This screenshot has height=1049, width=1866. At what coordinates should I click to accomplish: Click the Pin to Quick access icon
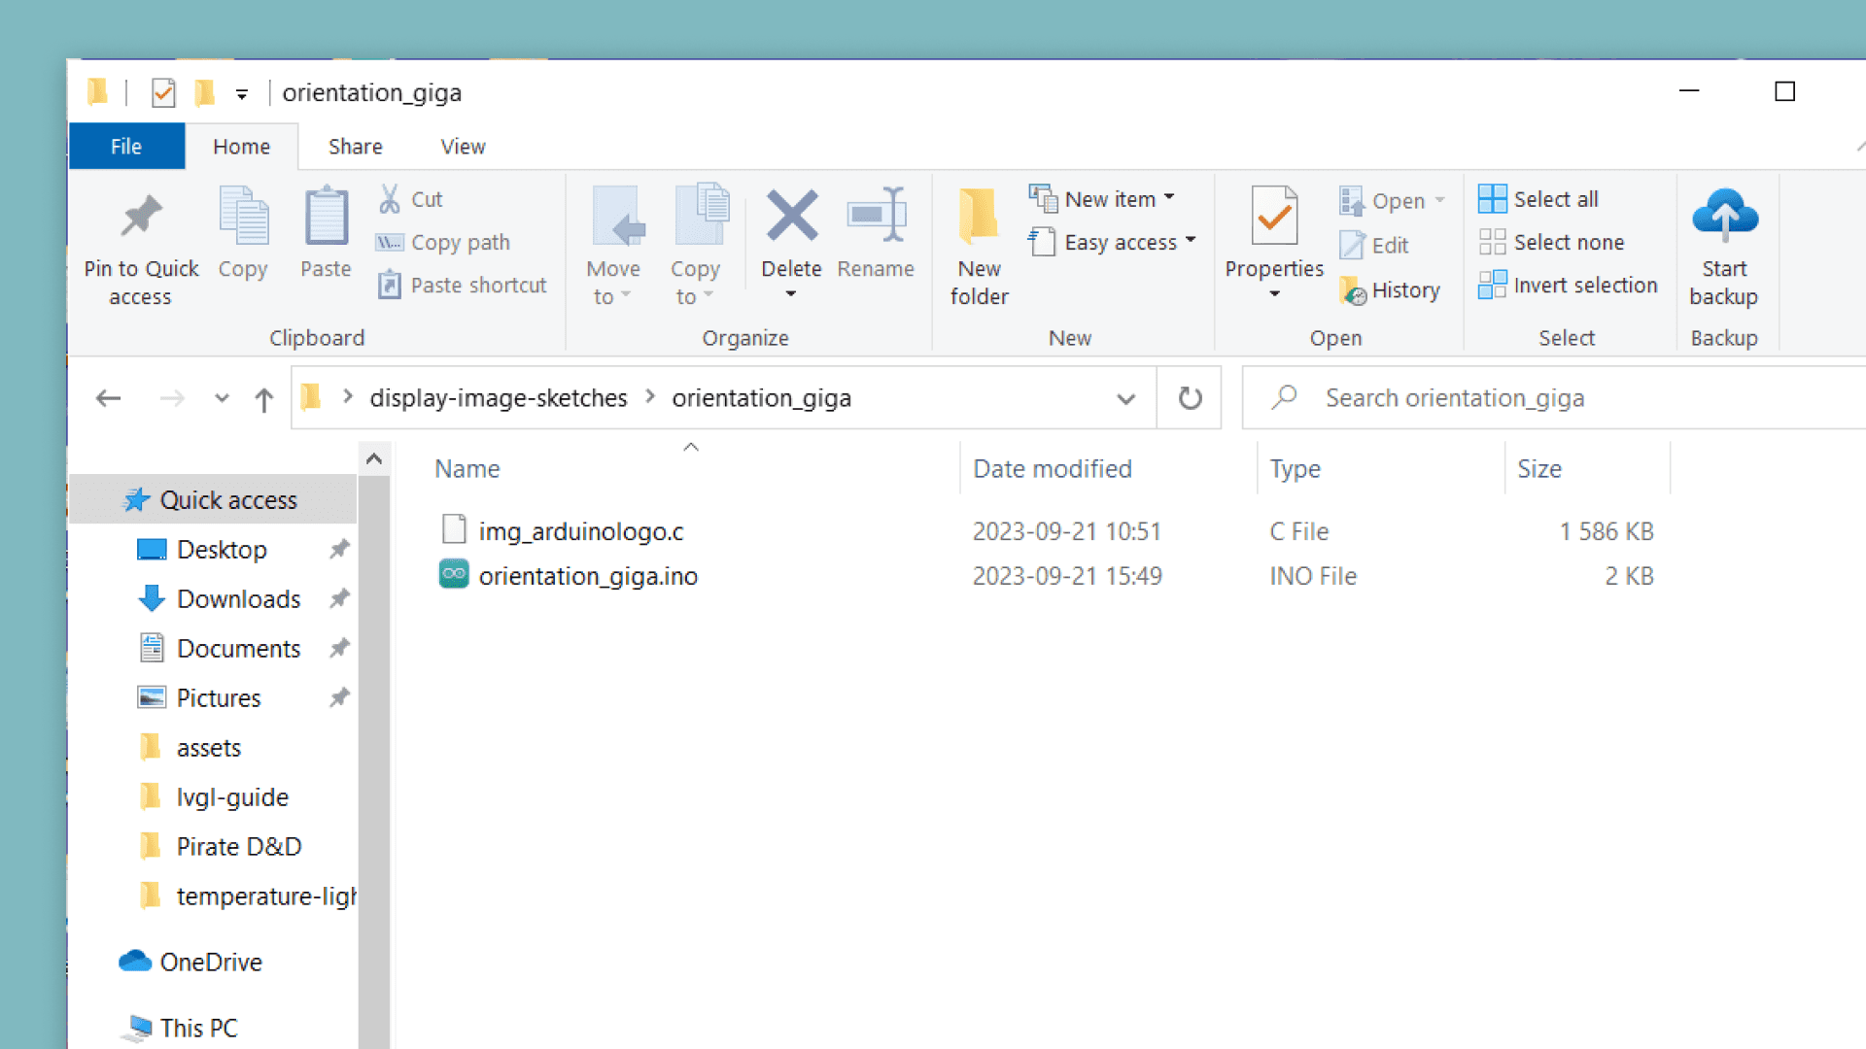141,217
